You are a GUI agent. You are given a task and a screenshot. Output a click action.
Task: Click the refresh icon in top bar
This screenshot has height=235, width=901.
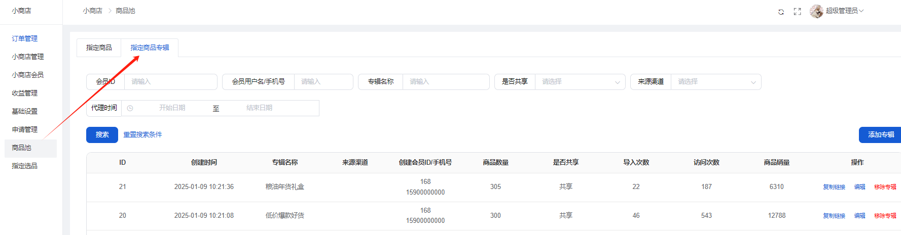pos(781,12)
